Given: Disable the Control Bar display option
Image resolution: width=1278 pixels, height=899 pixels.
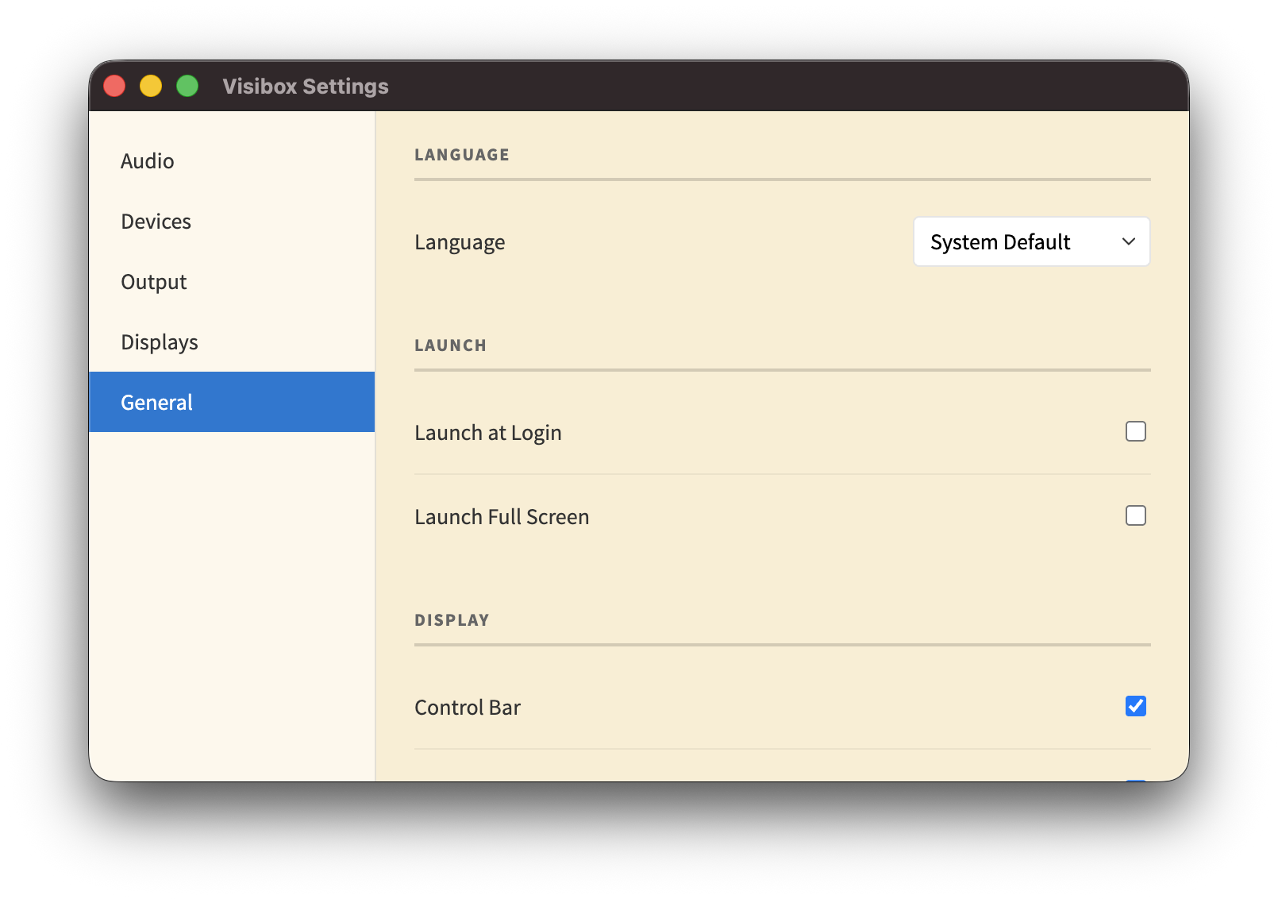Looking at the screenshot, I should point(1136,705).
